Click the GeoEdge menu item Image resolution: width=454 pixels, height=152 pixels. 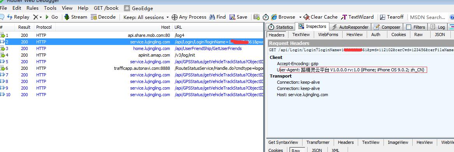point(138,8)
